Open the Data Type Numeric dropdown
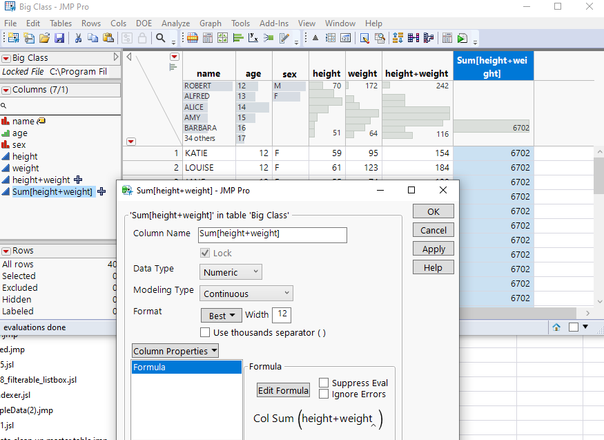604x440 pixels. tap(230, 271)
